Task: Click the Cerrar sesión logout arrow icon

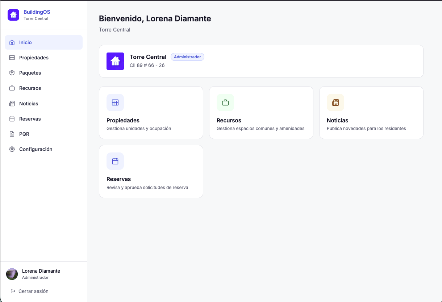Action: (13, 291)
